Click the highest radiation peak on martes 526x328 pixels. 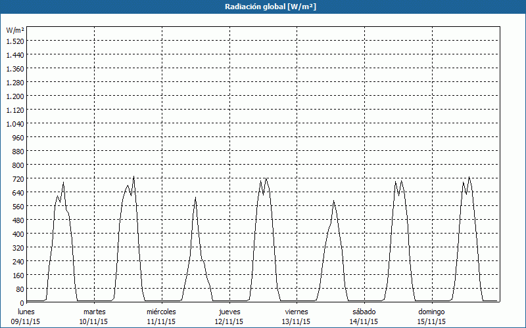tap(133, 177)
